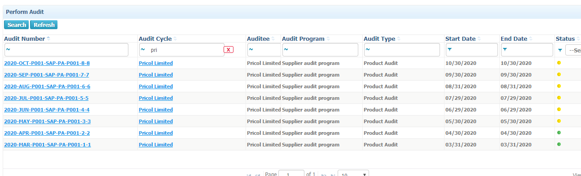The width and height of the screenshot is (581, 176).
Task: Click yellow status dot for 2020-OCT audit row
Action: click(559, 63)
